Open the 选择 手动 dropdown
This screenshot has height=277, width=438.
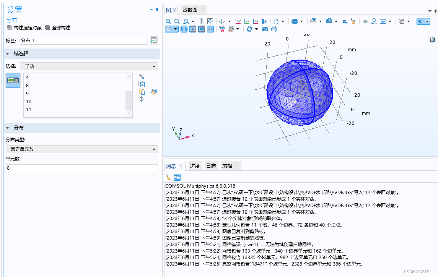89,66
